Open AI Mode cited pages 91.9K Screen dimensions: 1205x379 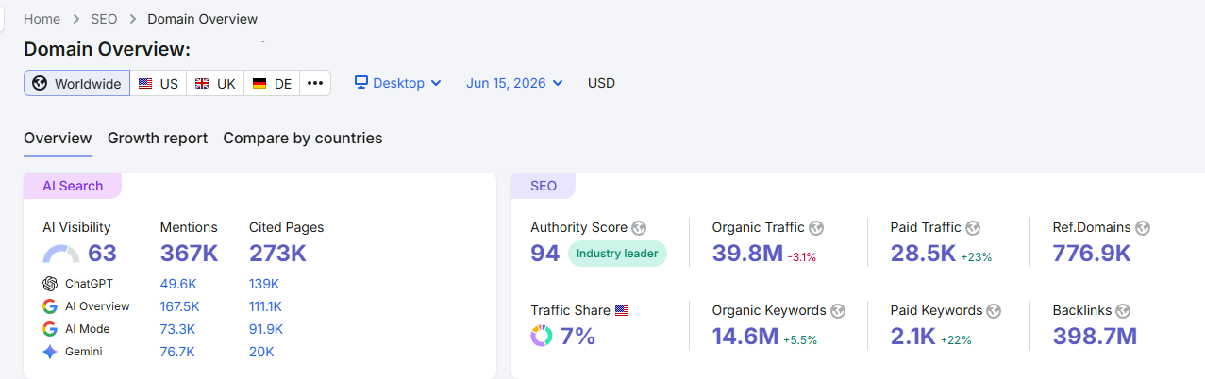point(266,329)
